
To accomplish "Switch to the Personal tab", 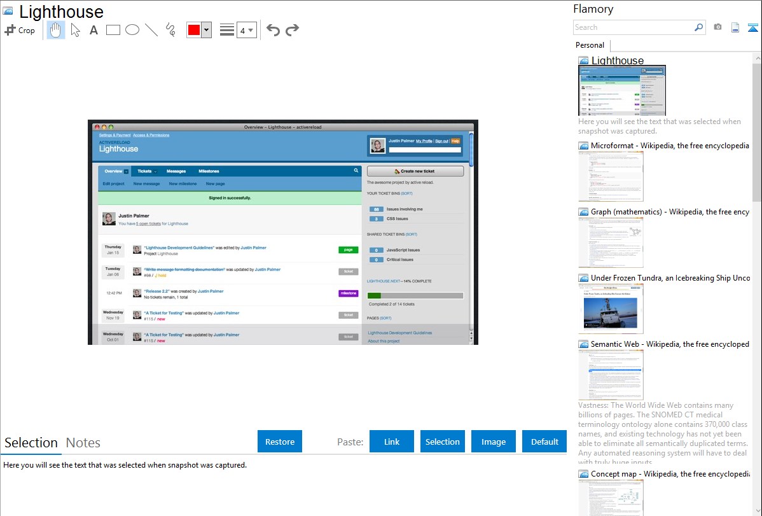I will (x=590, y=45).
